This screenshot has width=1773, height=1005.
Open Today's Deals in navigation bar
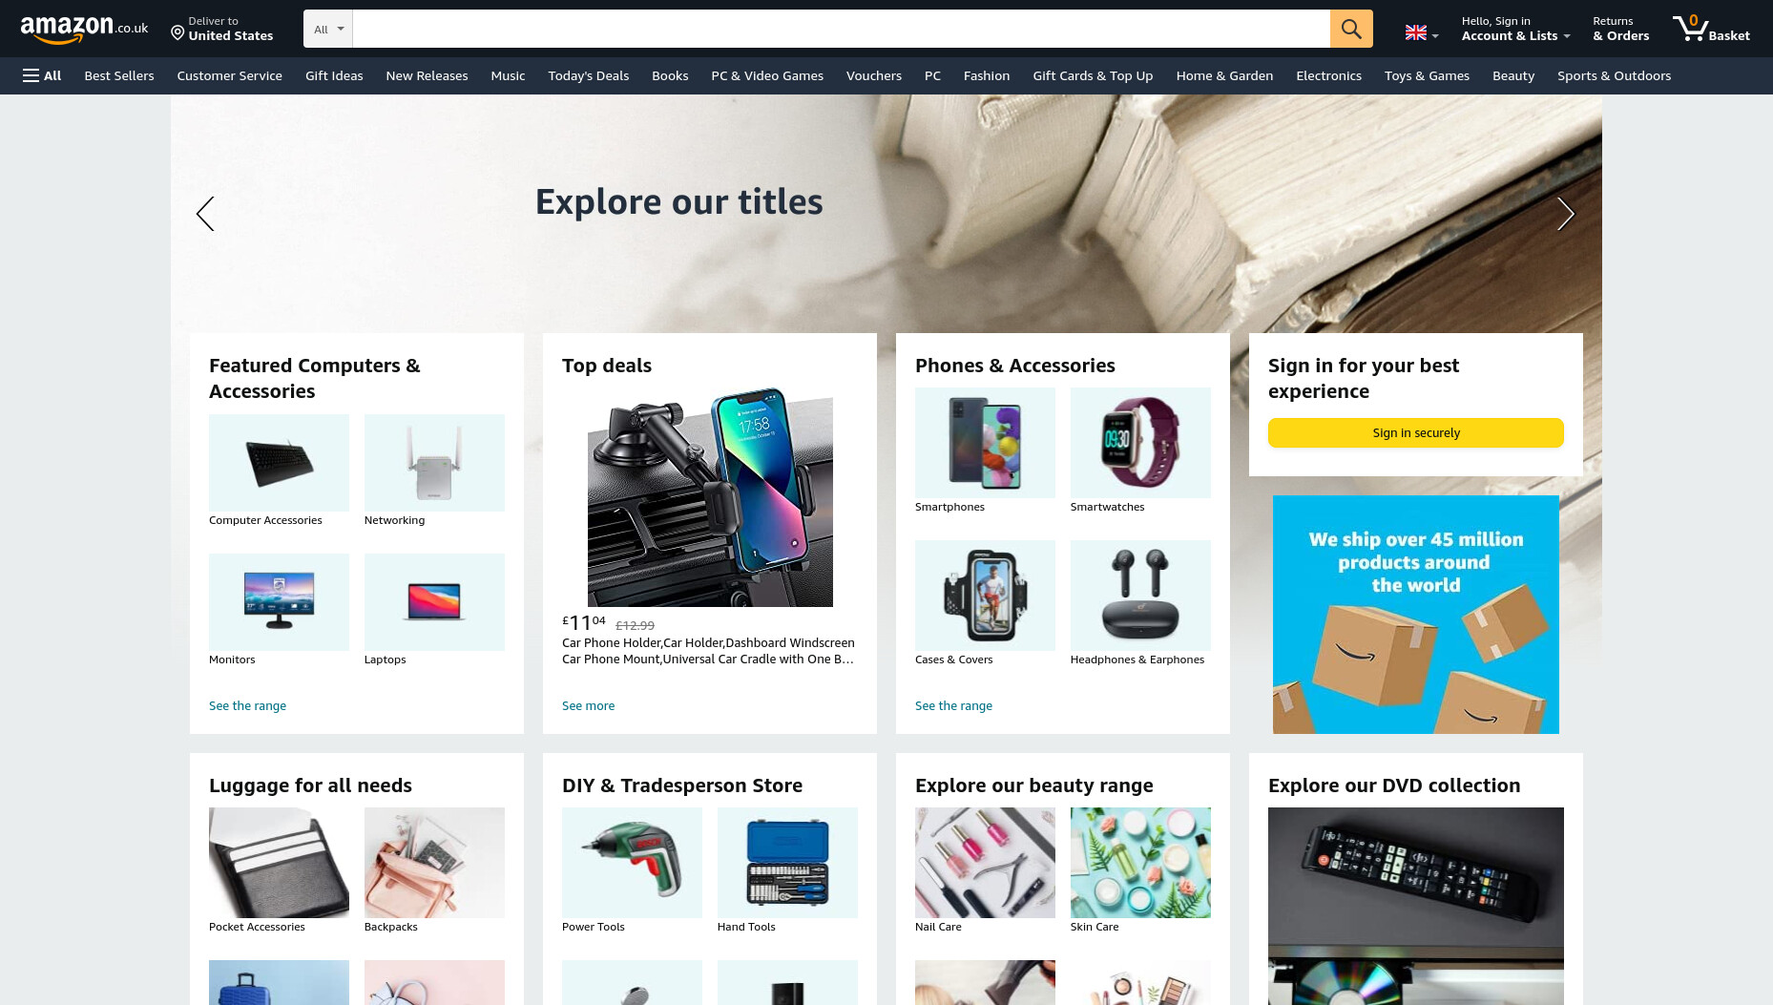pyautogui.click(x=588, y=75)
